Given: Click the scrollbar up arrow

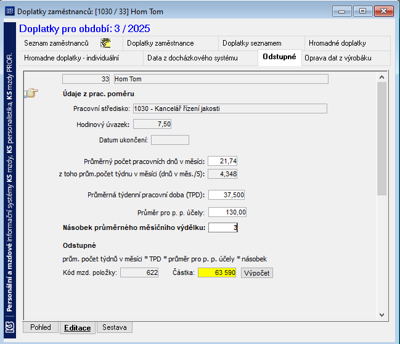Looking at the screenshot, I should tap(382, 77).
